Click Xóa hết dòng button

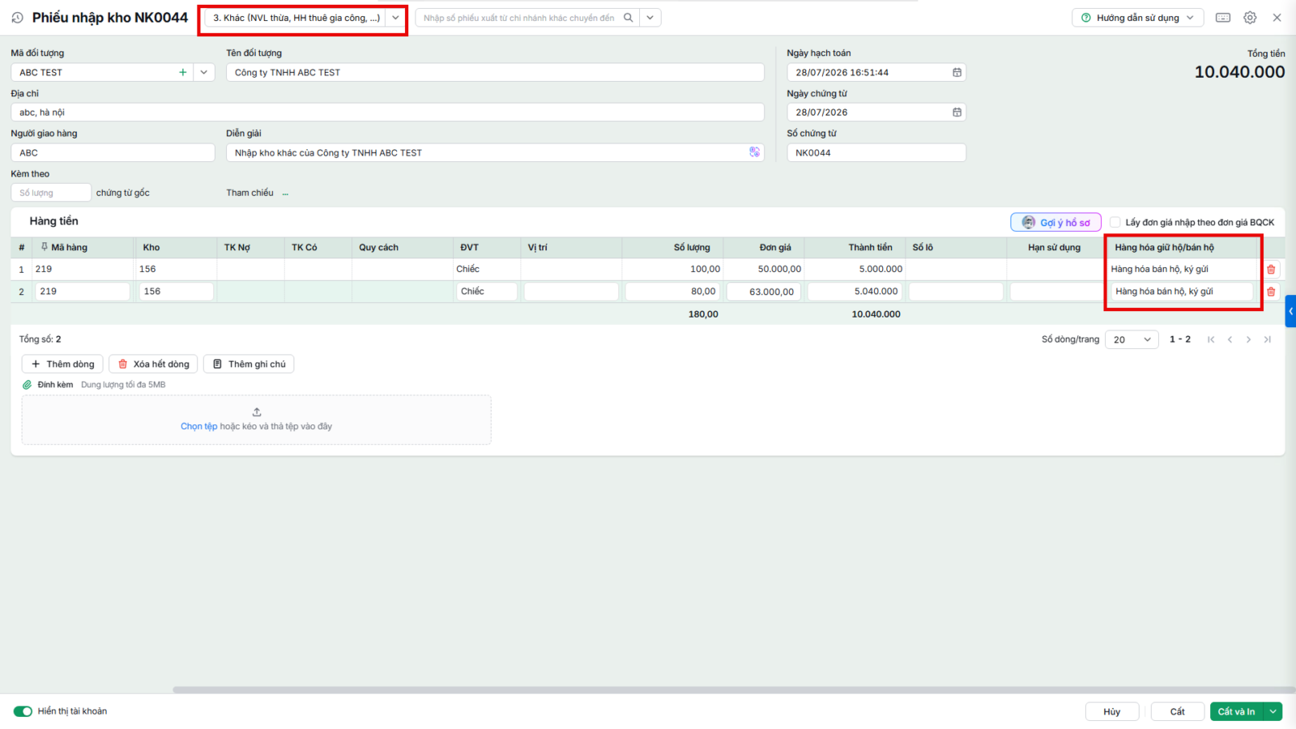point(153,364)
